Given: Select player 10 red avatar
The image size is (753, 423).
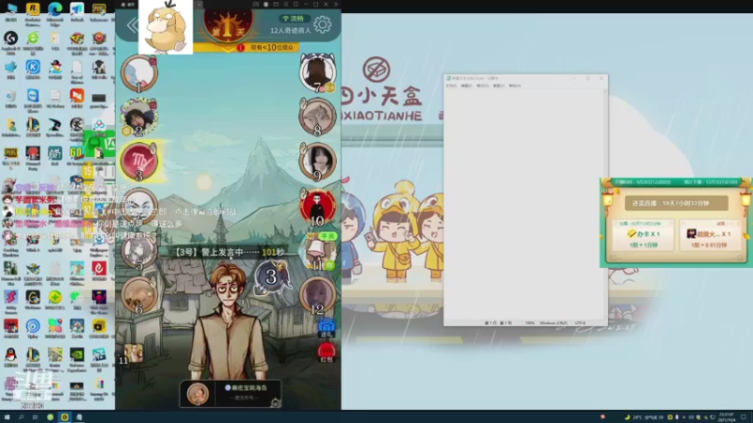Looking at the screenshot, I should tap(317, 207).
